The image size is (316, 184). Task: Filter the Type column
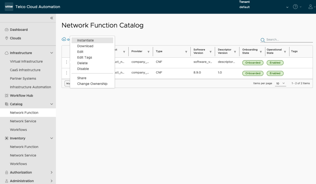coord(186,52)
